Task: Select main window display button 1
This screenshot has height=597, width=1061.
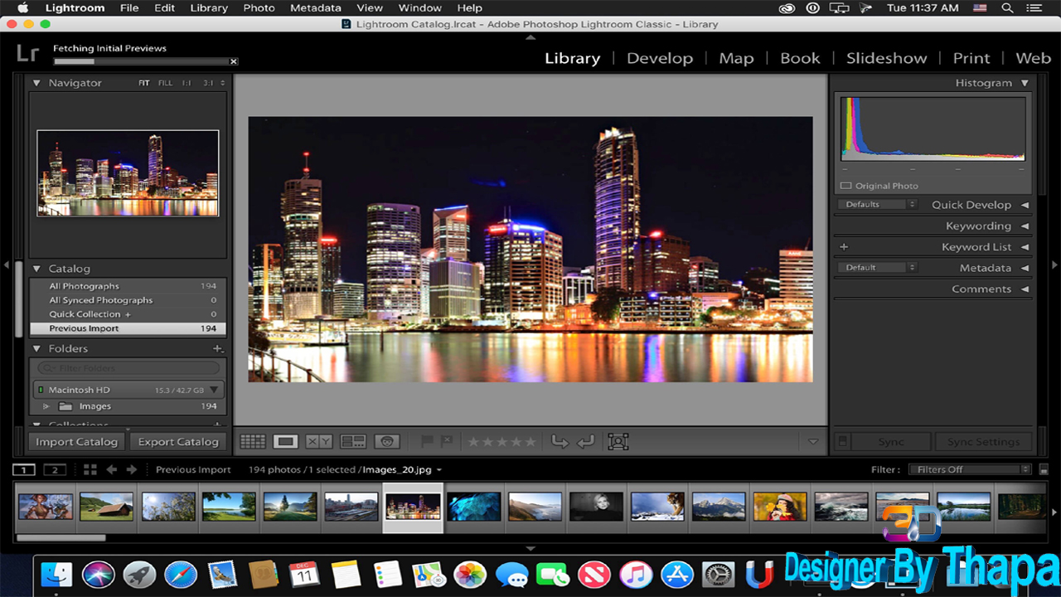Action: point(24,470)
